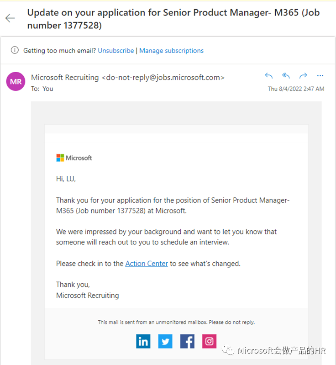Click the To: You recipient line
The image size is (336, 365).
[42, 89]
